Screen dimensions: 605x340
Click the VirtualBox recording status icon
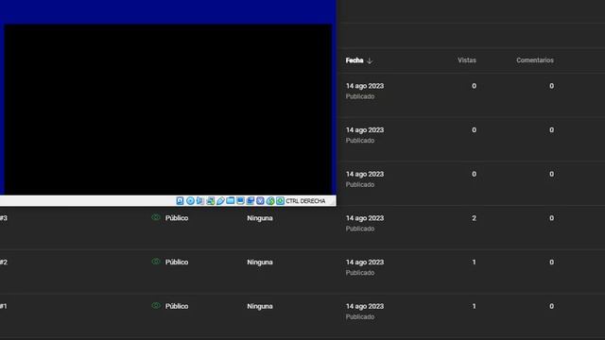251,201
